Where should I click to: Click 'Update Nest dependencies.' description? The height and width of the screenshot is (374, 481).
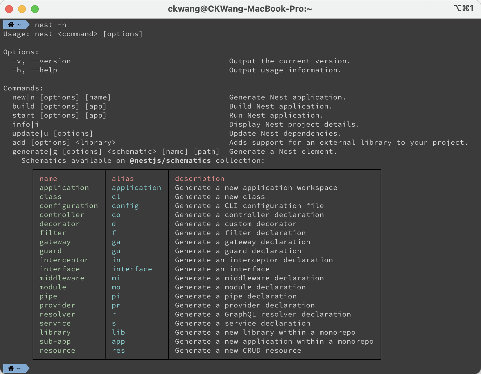click(x=285, y=133)
